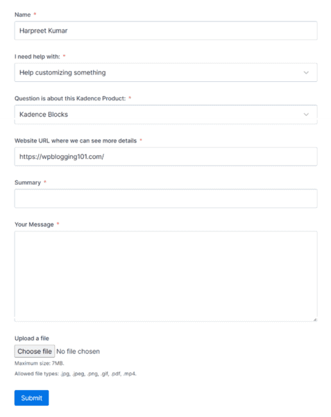Click the 'I need help with:' label
The image size is (331, 417).
pyautogui.click(x=37, y=56)
